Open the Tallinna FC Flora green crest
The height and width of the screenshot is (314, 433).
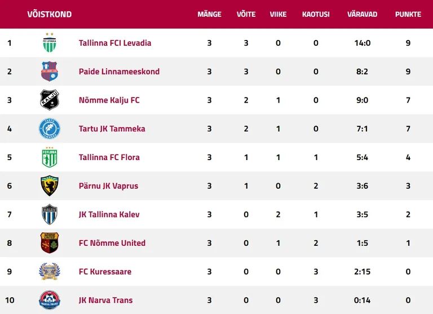[x=50, y=157]
